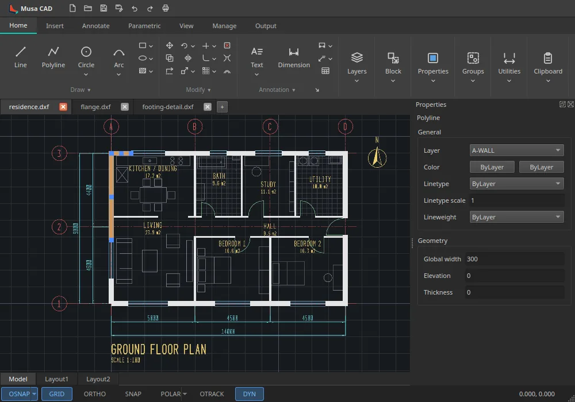Pick the Ellipse draw tool
Screen dimensions: 575x402
point(143,58)
